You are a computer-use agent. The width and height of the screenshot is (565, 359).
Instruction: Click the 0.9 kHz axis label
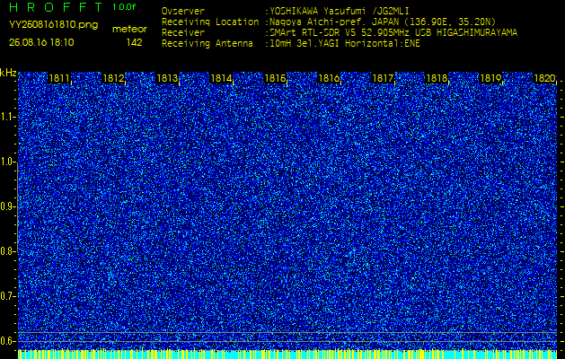coord(8,206)
